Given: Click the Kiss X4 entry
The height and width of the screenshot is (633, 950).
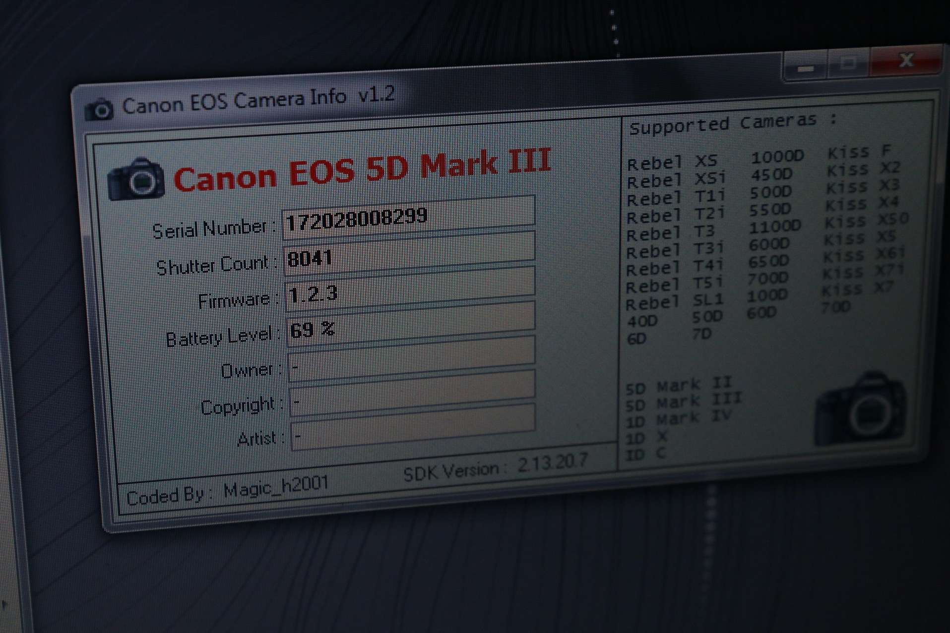Looking at the screenshot, I should [x=862, y=204].
